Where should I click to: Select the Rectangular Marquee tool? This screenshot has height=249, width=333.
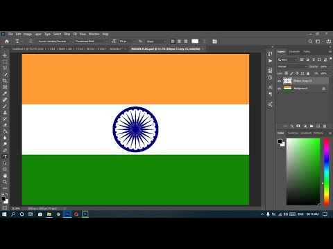(x=5, y=62)
